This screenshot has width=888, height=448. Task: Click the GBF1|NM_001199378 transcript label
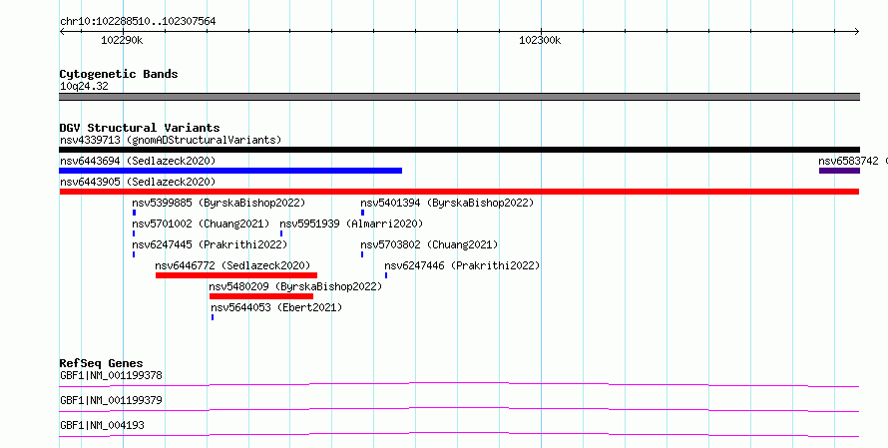tap(111, 375)
